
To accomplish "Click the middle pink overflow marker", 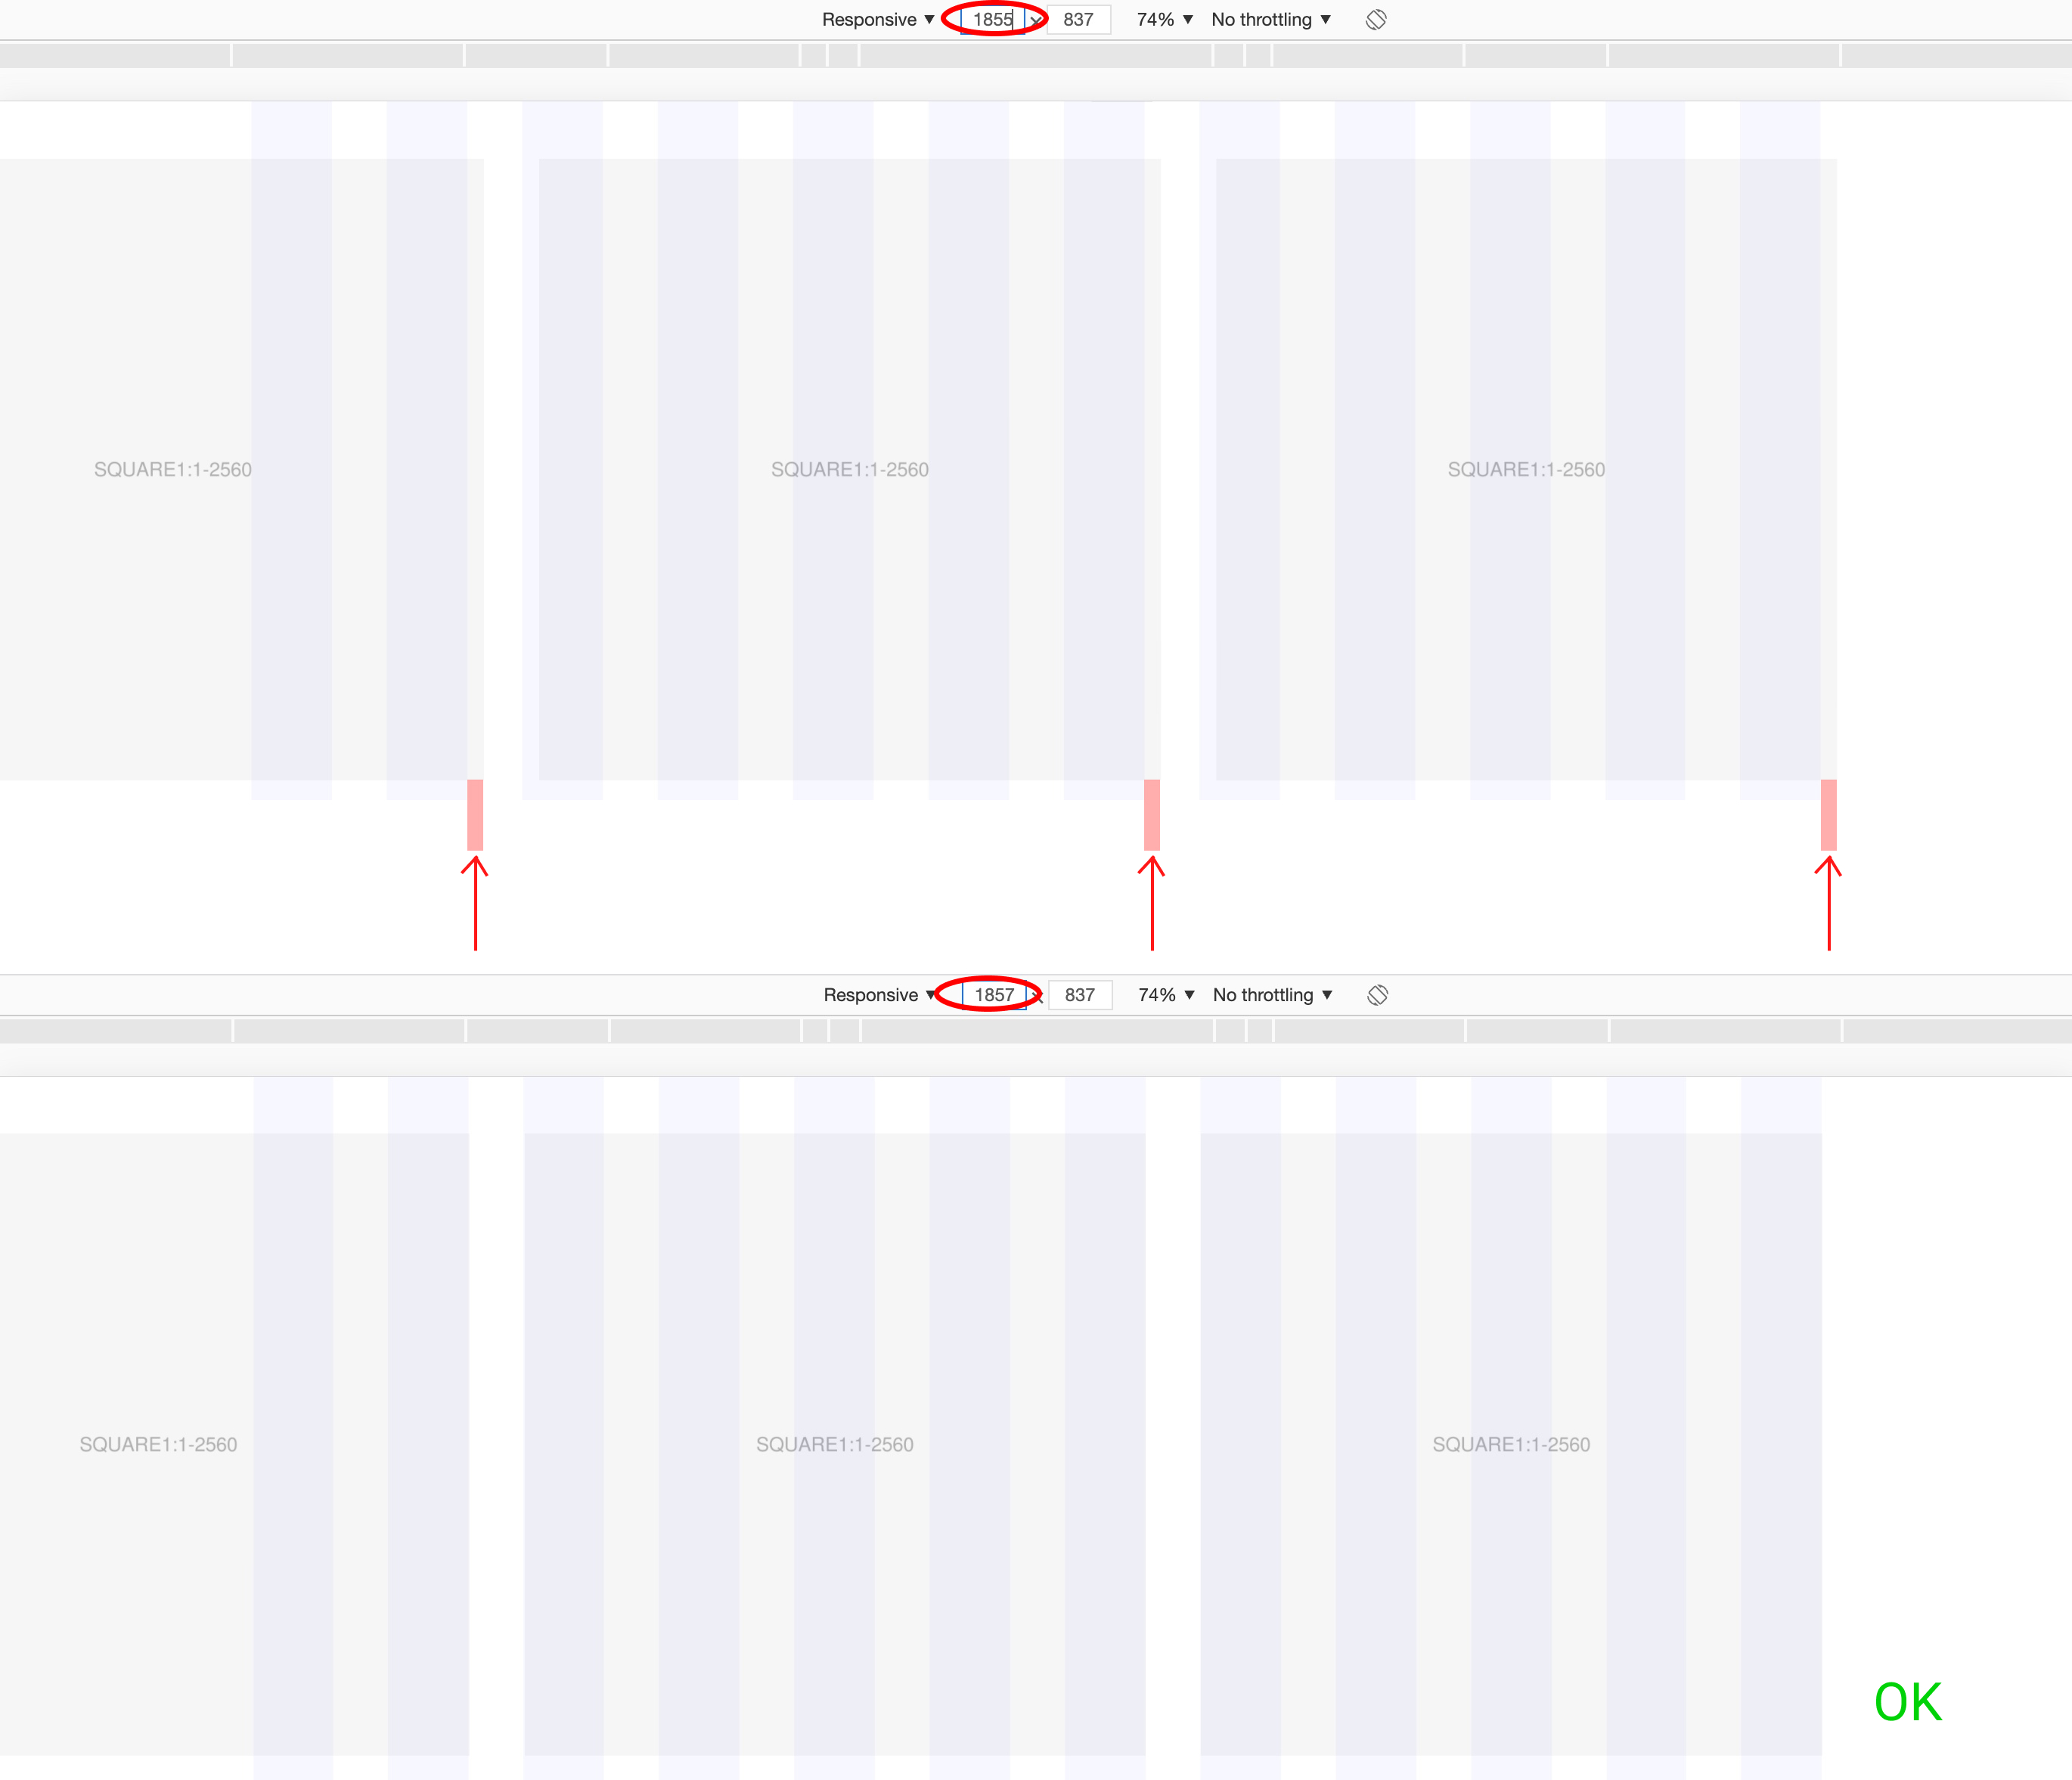I will [x=1152, y=815].
